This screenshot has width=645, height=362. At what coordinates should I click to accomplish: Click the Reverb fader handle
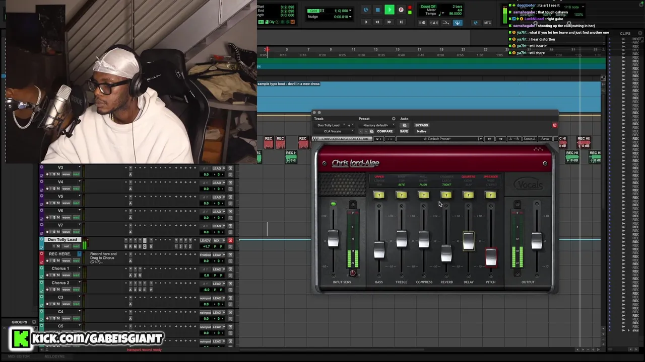pyautogui.click(x=446, y=254)
